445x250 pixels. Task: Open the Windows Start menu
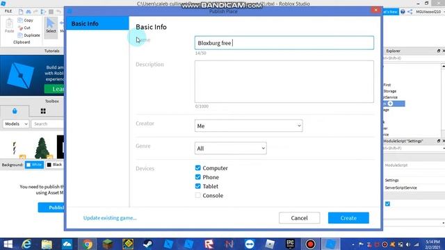(8, 244)
